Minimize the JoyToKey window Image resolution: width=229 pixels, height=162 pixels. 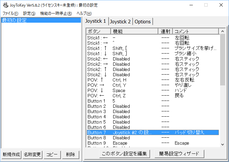[191, 5]
